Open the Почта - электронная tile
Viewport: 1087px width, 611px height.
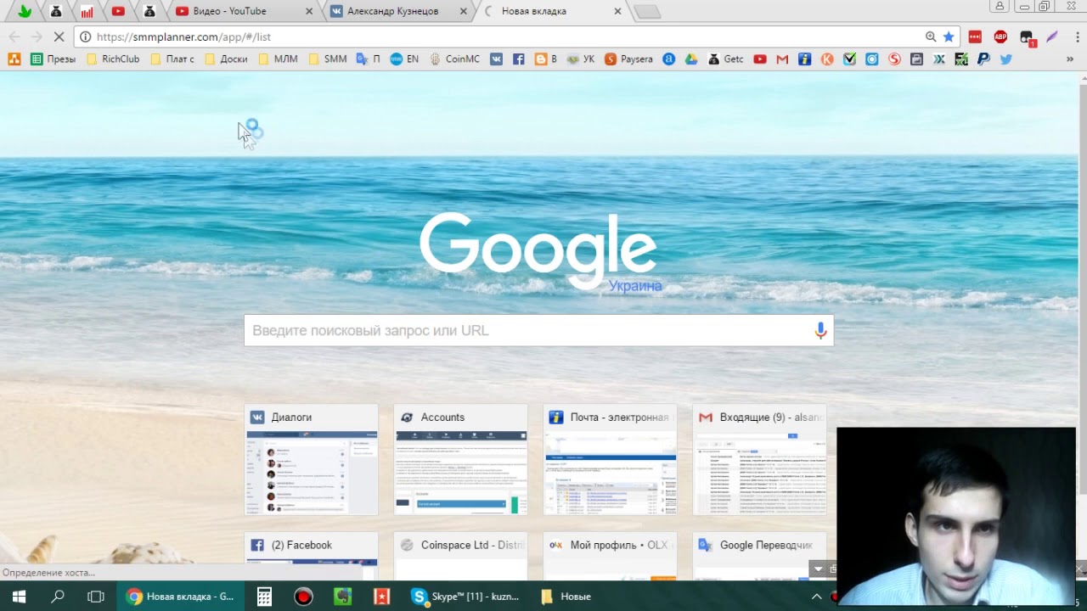click(610, 459)
